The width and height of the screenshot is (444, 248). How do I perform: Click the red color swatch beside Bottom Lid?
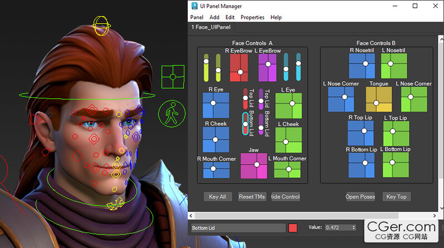pyautogui.click(x=293, y=228)
